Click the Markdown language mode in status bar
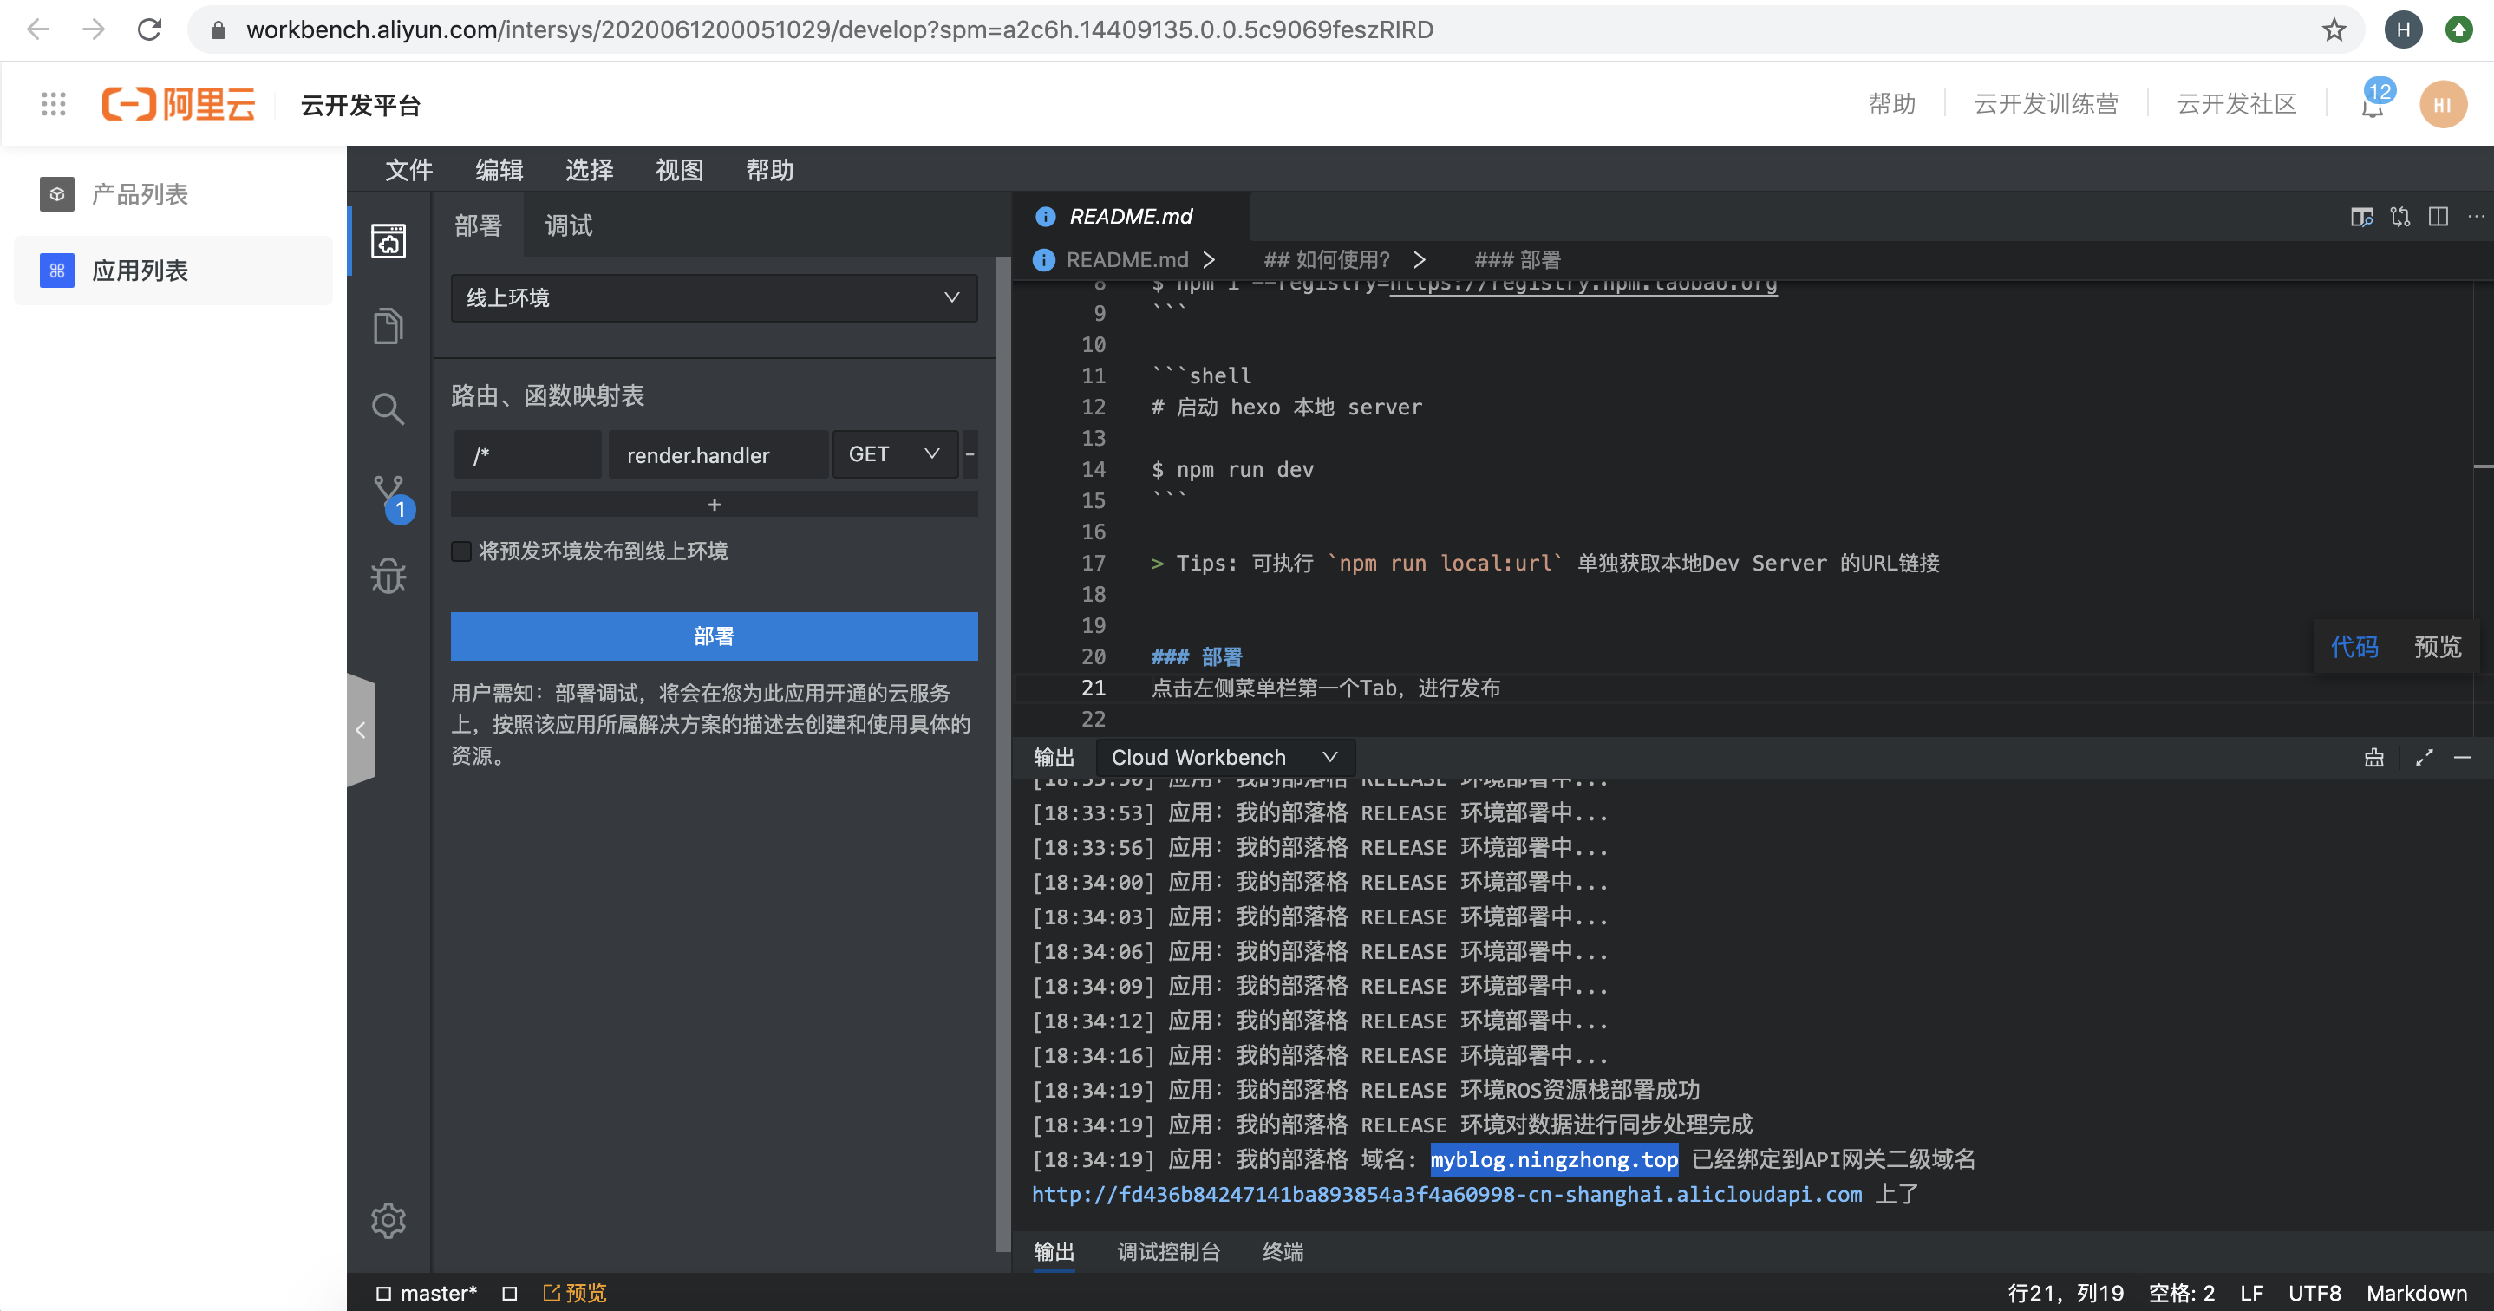The height and width of the screenshot is (1311, 2494). 2417,1294
